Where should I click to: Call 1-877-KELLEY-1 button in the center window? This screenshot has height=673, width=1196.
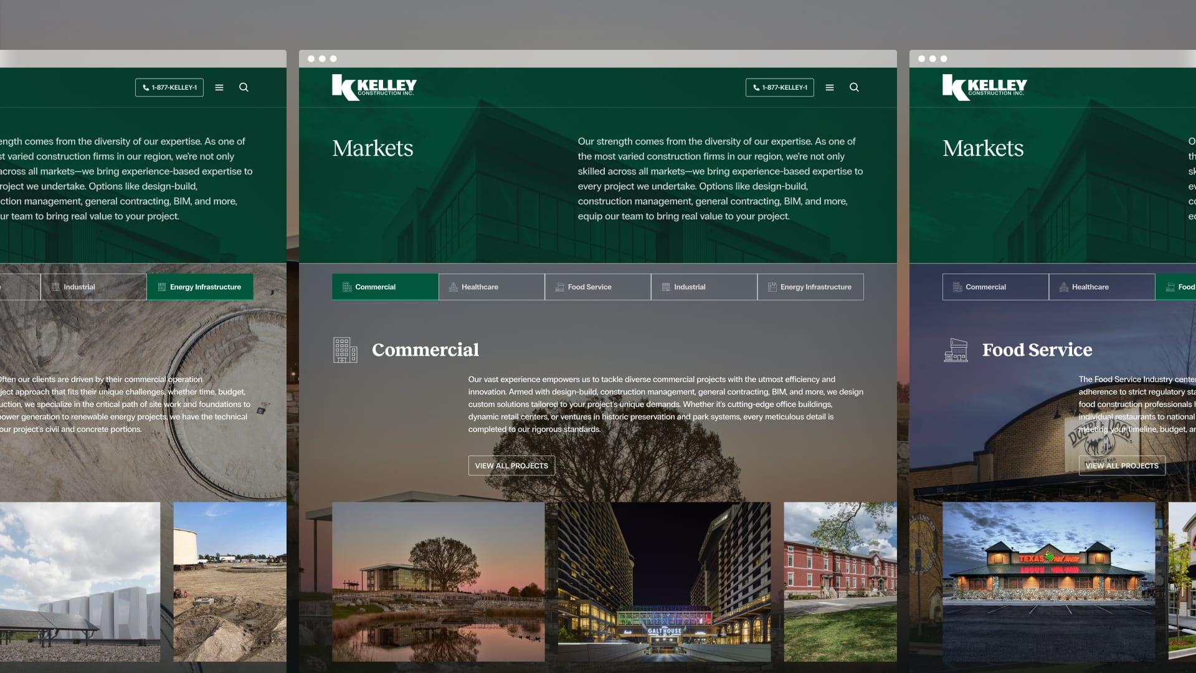tap(779, 87)
